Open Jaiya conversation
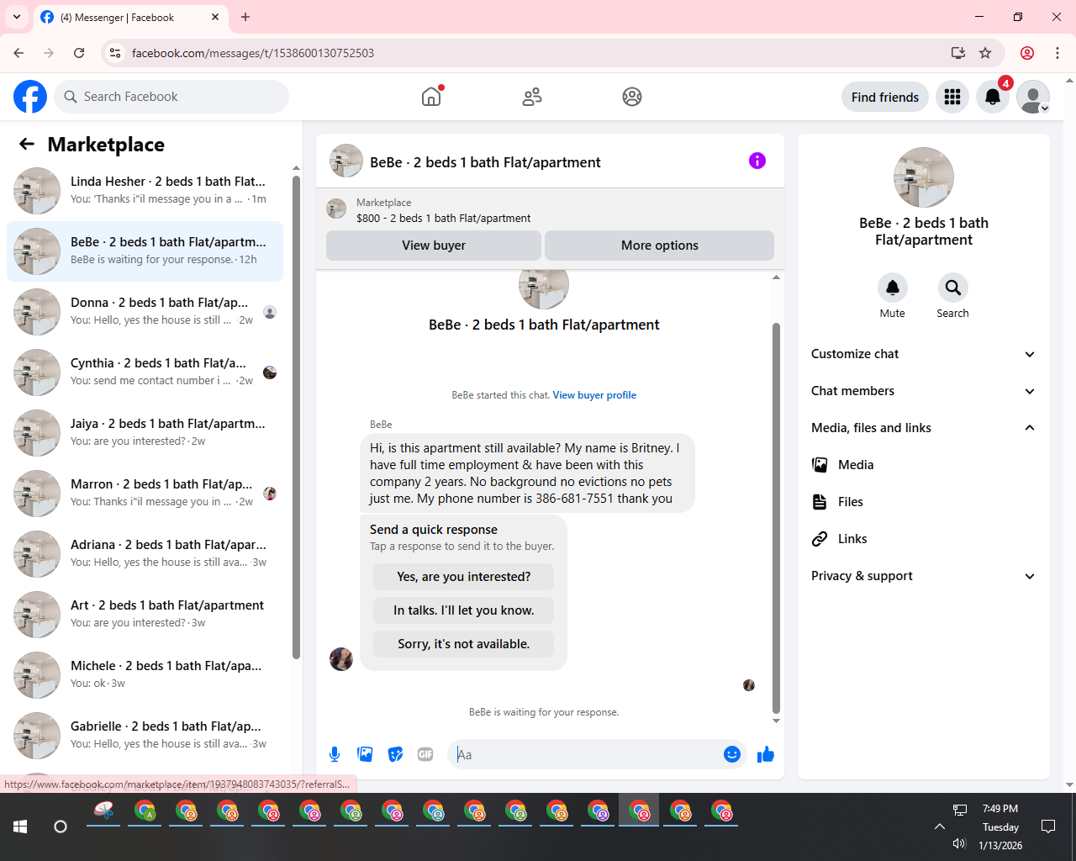Image resolution: width=1076 pixels, height=861 pixels. click(x=145, y=433)
